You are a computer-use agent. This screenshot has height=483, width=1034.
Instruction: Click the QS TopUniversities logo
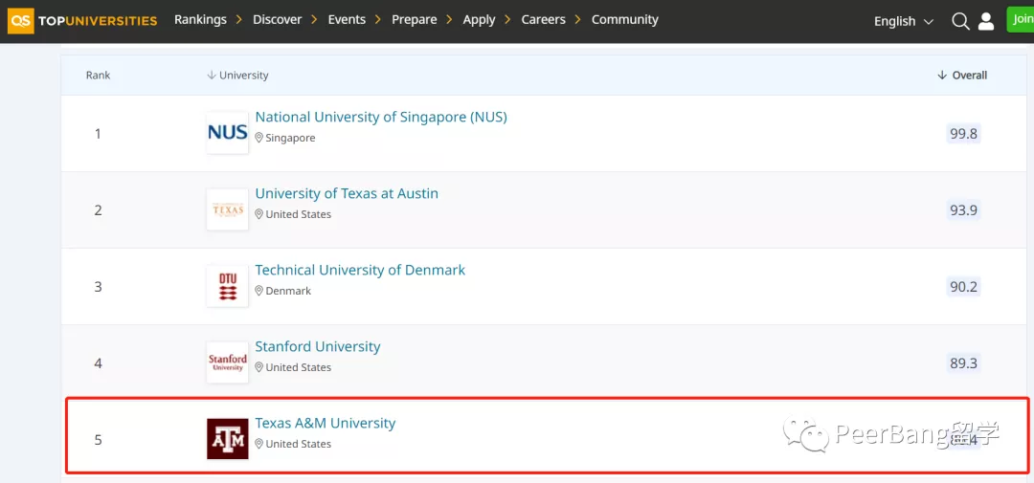(x=81, y=20)
